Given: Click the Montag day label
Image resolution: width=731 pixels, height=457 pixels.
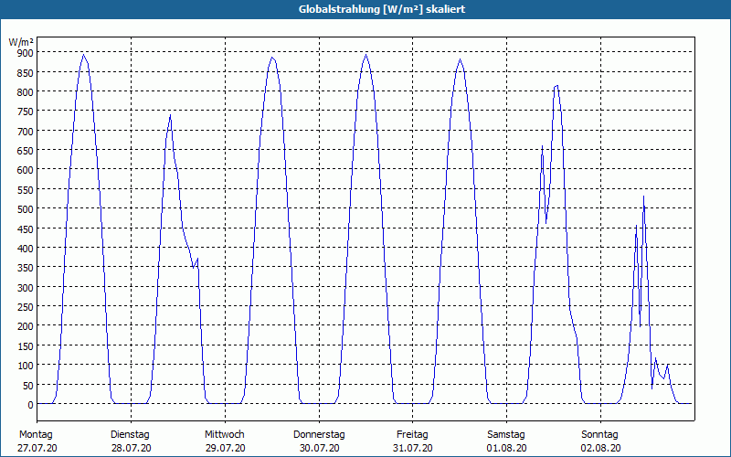Looking at the screenshot, I should pos(36,435).
